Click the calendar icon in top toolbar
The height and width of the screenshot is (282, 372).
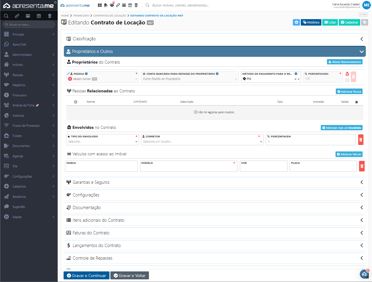point(130,5)
